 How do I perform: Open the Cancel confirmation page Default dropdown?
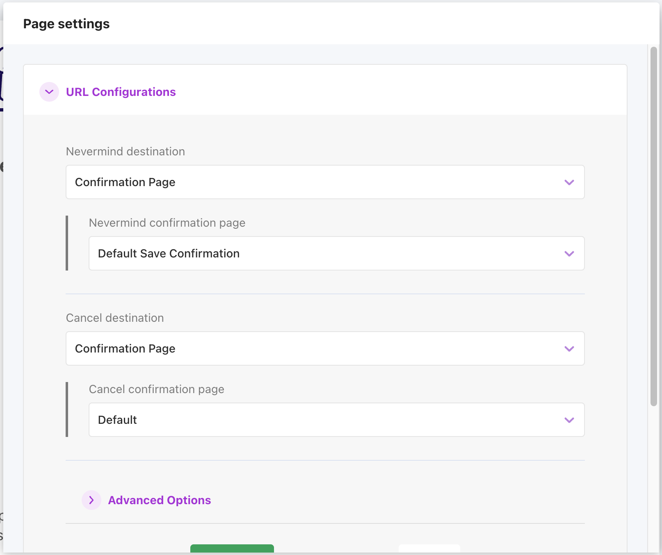click(328, 420)
